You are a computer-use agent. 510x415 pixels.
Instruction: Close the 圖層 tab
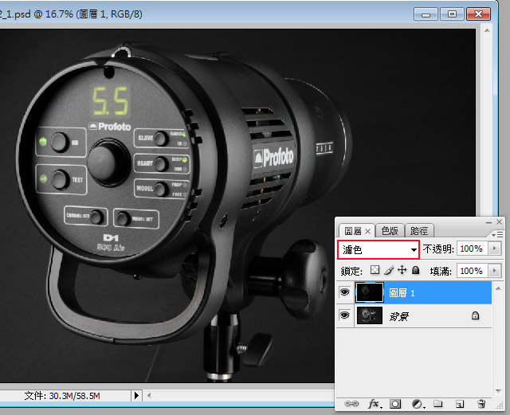tap(368, 231)
